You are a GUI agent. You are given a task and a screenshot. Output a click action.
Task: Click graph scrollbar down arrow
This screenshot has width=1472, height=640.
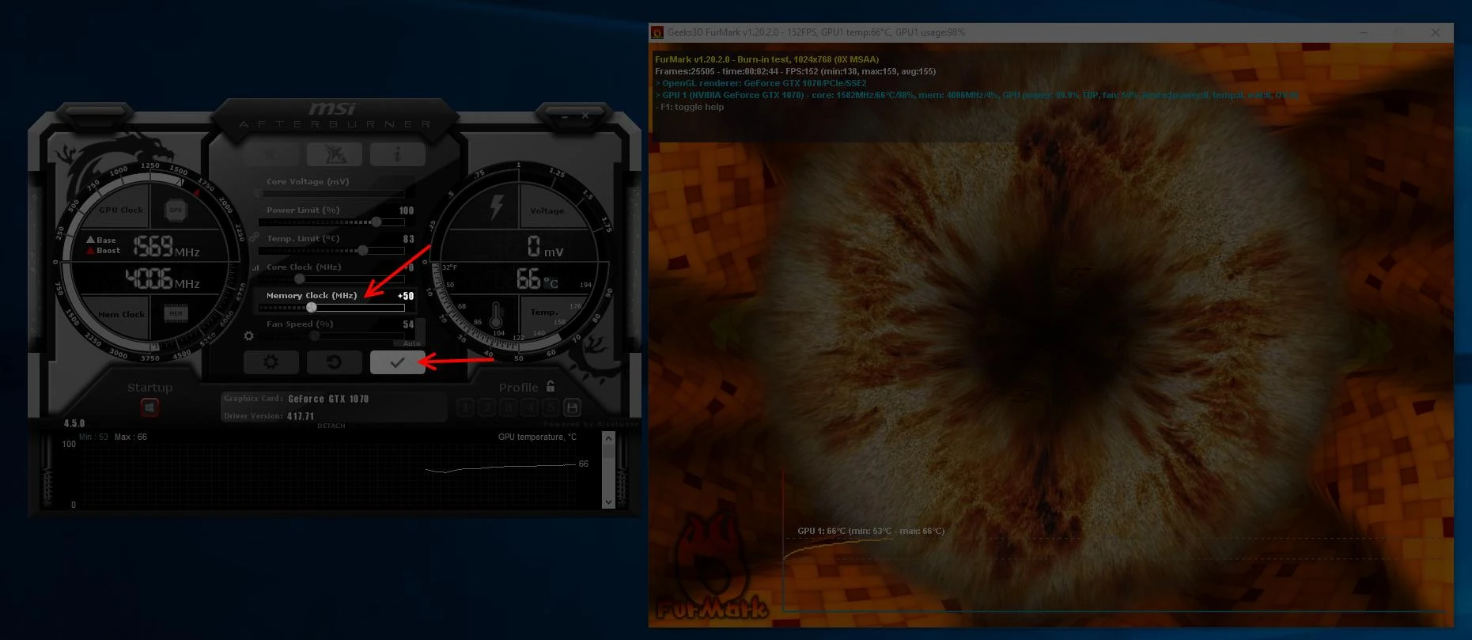(x=608, y=502)
